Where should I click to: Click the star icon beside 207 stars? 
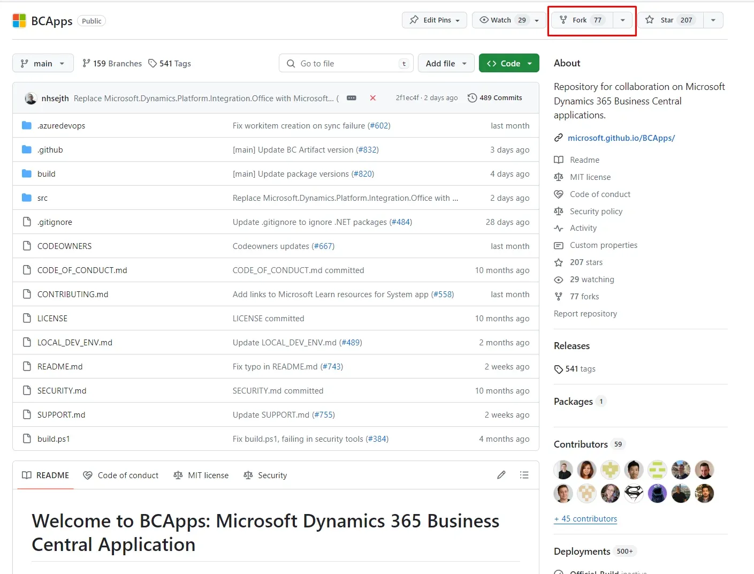tap(559, 262)
